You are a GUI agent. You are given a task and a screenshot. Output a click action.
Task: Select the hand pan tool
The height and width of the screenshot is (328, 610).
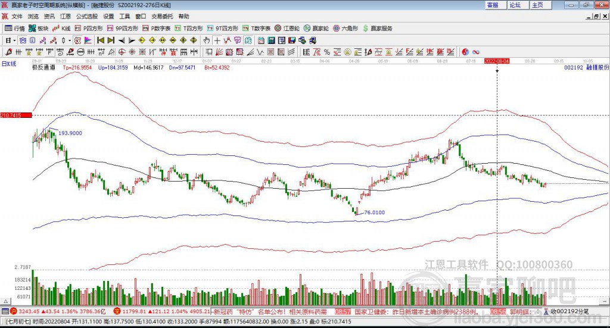207,40
